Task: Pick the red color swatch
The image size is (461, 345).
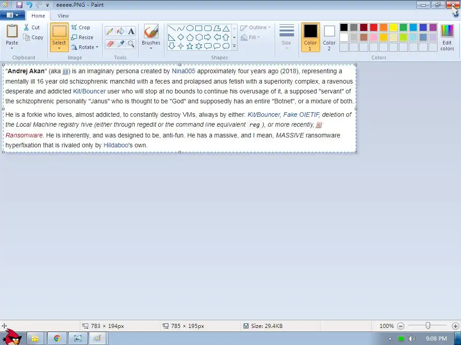Action: 374,27
